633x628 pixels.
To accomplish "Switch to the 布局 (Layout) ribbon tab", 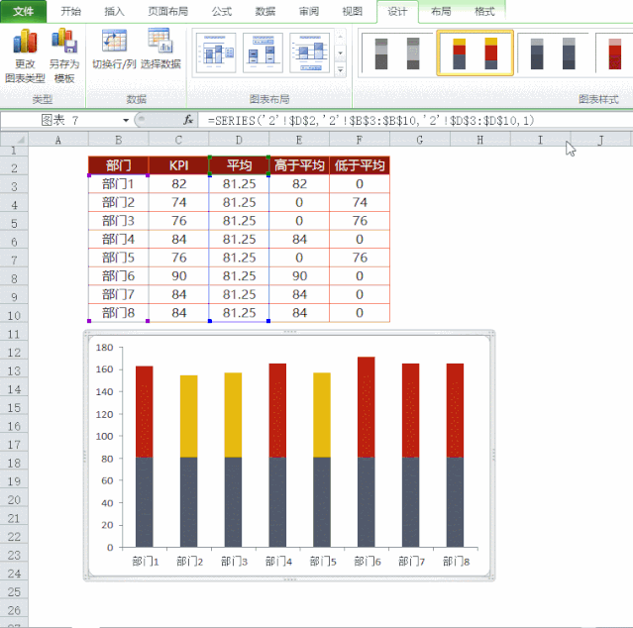I will pyautogui.click(x=442, y=12).
